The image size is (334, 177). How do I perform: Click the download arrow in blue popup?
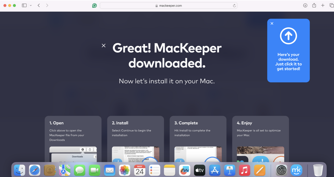coord(288,36)
